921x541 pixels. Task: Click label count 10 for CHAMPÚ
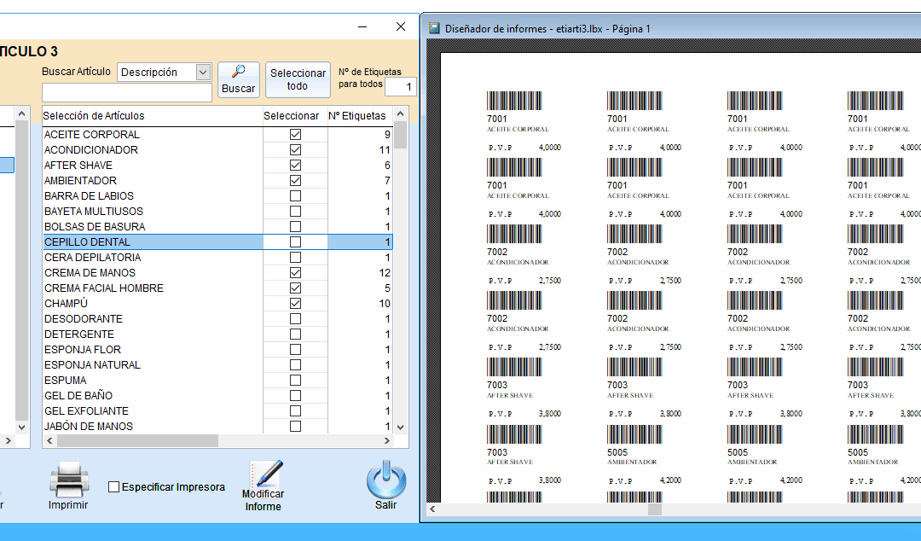360,304
